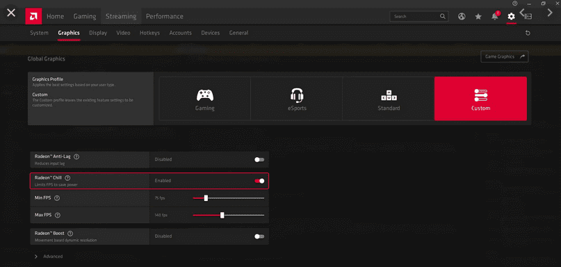Screen dimensions: 561x267
Task: Open Radeon Chill help icon
Action: pos(67,178)
